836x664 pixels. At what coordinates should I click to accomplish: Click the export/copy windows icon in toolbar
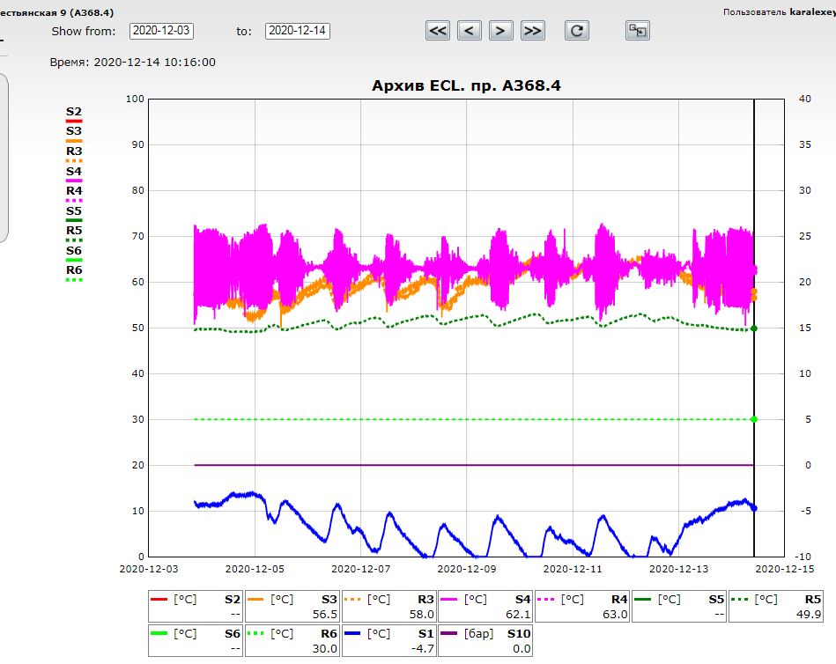pos(637,31)
